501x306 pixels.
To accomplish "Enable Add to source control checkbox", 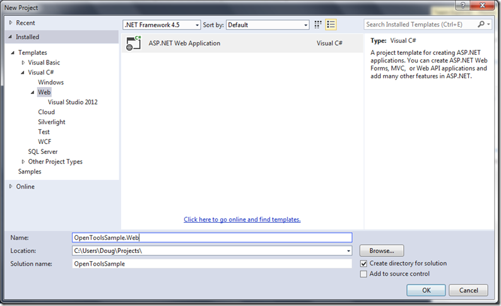I will point(363,274).
